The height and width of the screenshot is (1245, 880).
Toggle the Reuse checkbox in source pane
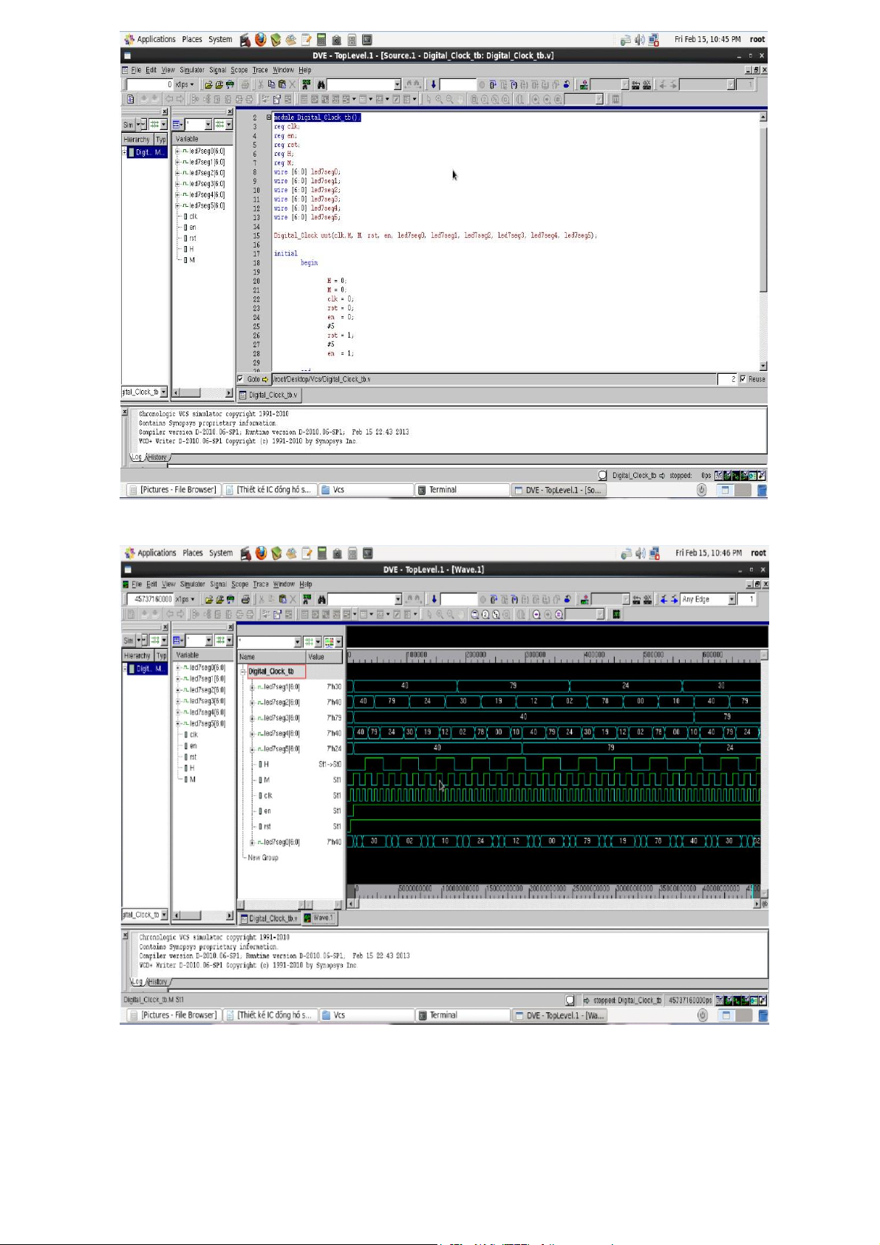[743, 379]
